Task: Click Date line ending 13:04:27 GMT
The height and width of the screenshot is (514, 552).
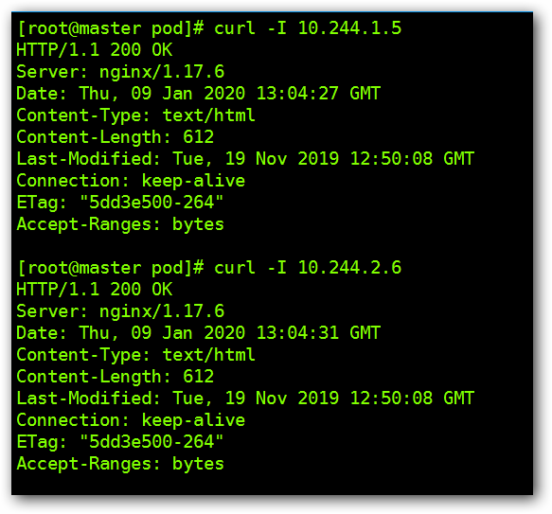Action: pyautogui.click(x=198, y=94)
